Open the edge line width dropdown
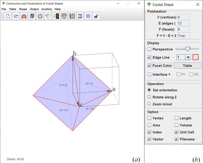 click(x=188, y=57)
